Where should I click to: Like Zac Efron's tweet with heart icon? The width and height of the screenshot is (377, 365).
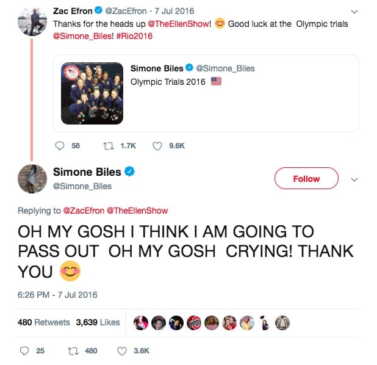pyautogui.click(x=157, y=146)
